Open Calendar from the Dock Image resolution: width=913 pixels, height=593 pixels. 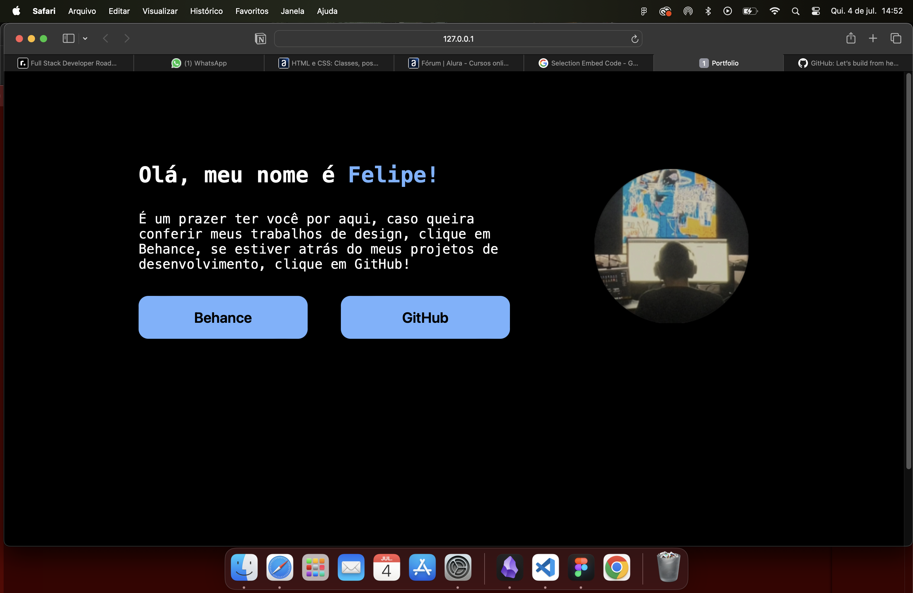(x=387, y=567)
